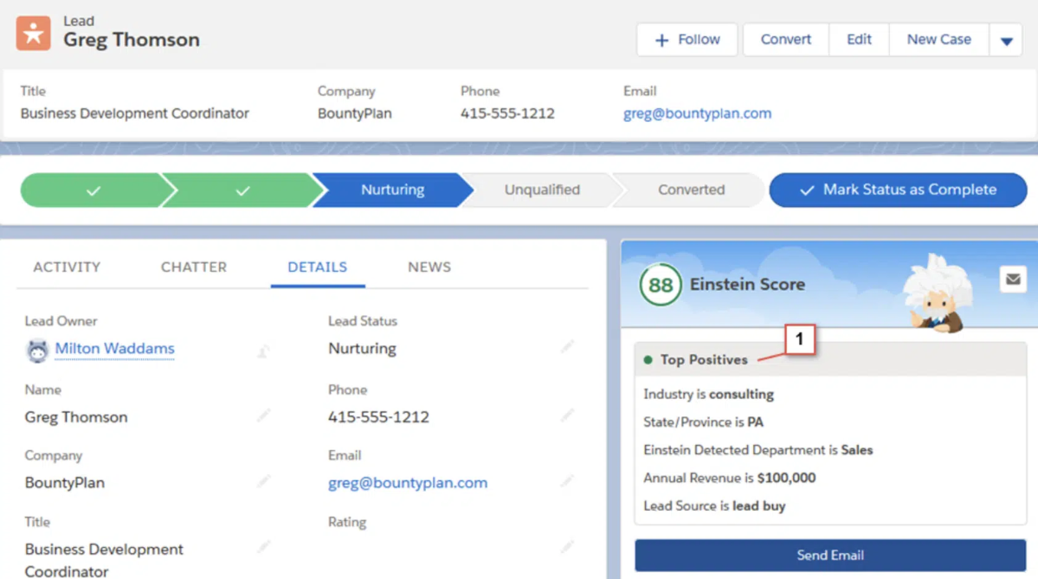Click 'Lead Source is lead buy' text
1038x579 pixels.
[x=714, y=505]
